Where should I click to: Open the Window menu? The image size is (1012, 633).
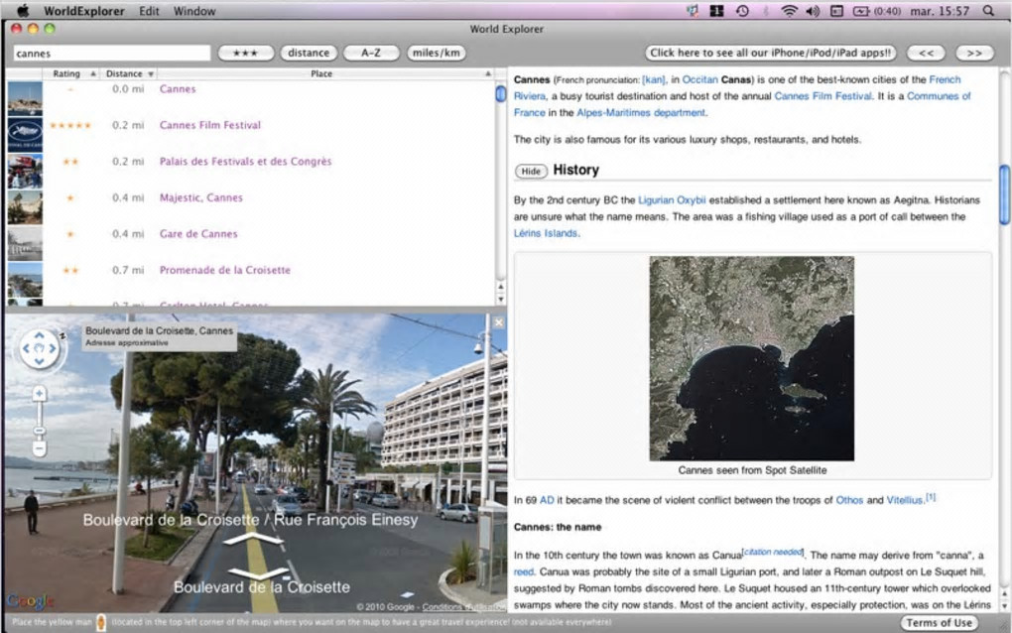pyautogui.click(x=194, y=11)
